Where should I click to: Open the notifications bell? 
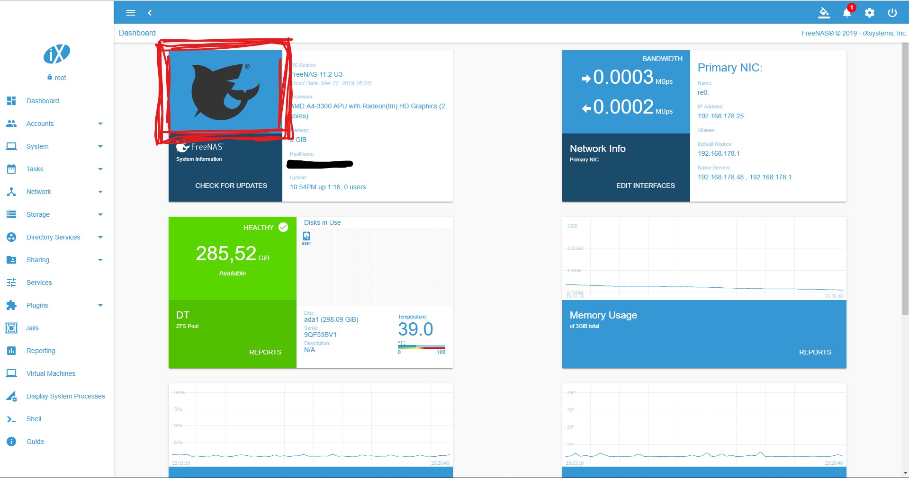click(x=847, y=13)
